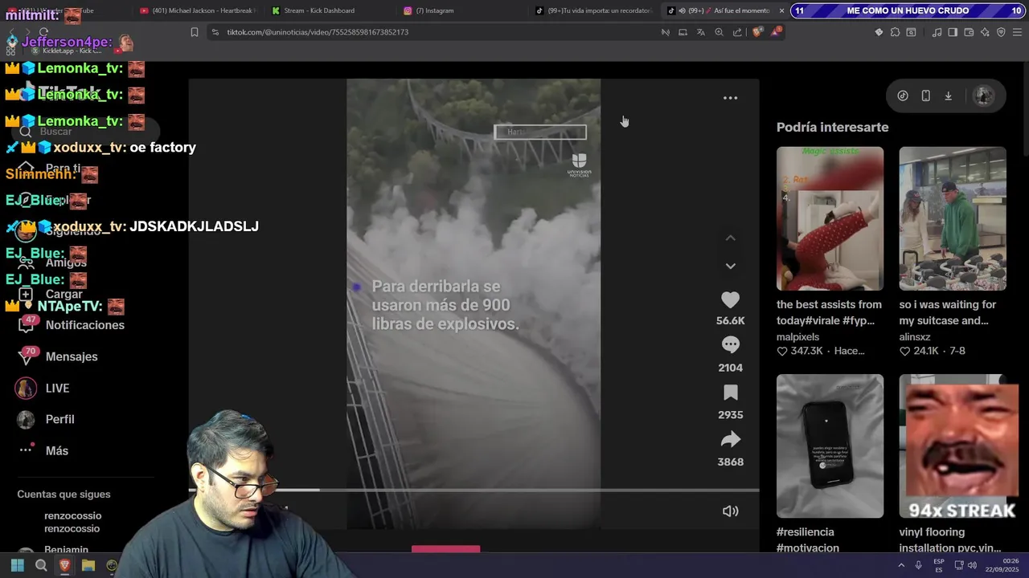Image resolution: width=1029 pixels, height=578 pixels.
Task: Click the Univision Noticias video frame to pause
Action: point(474,303)
